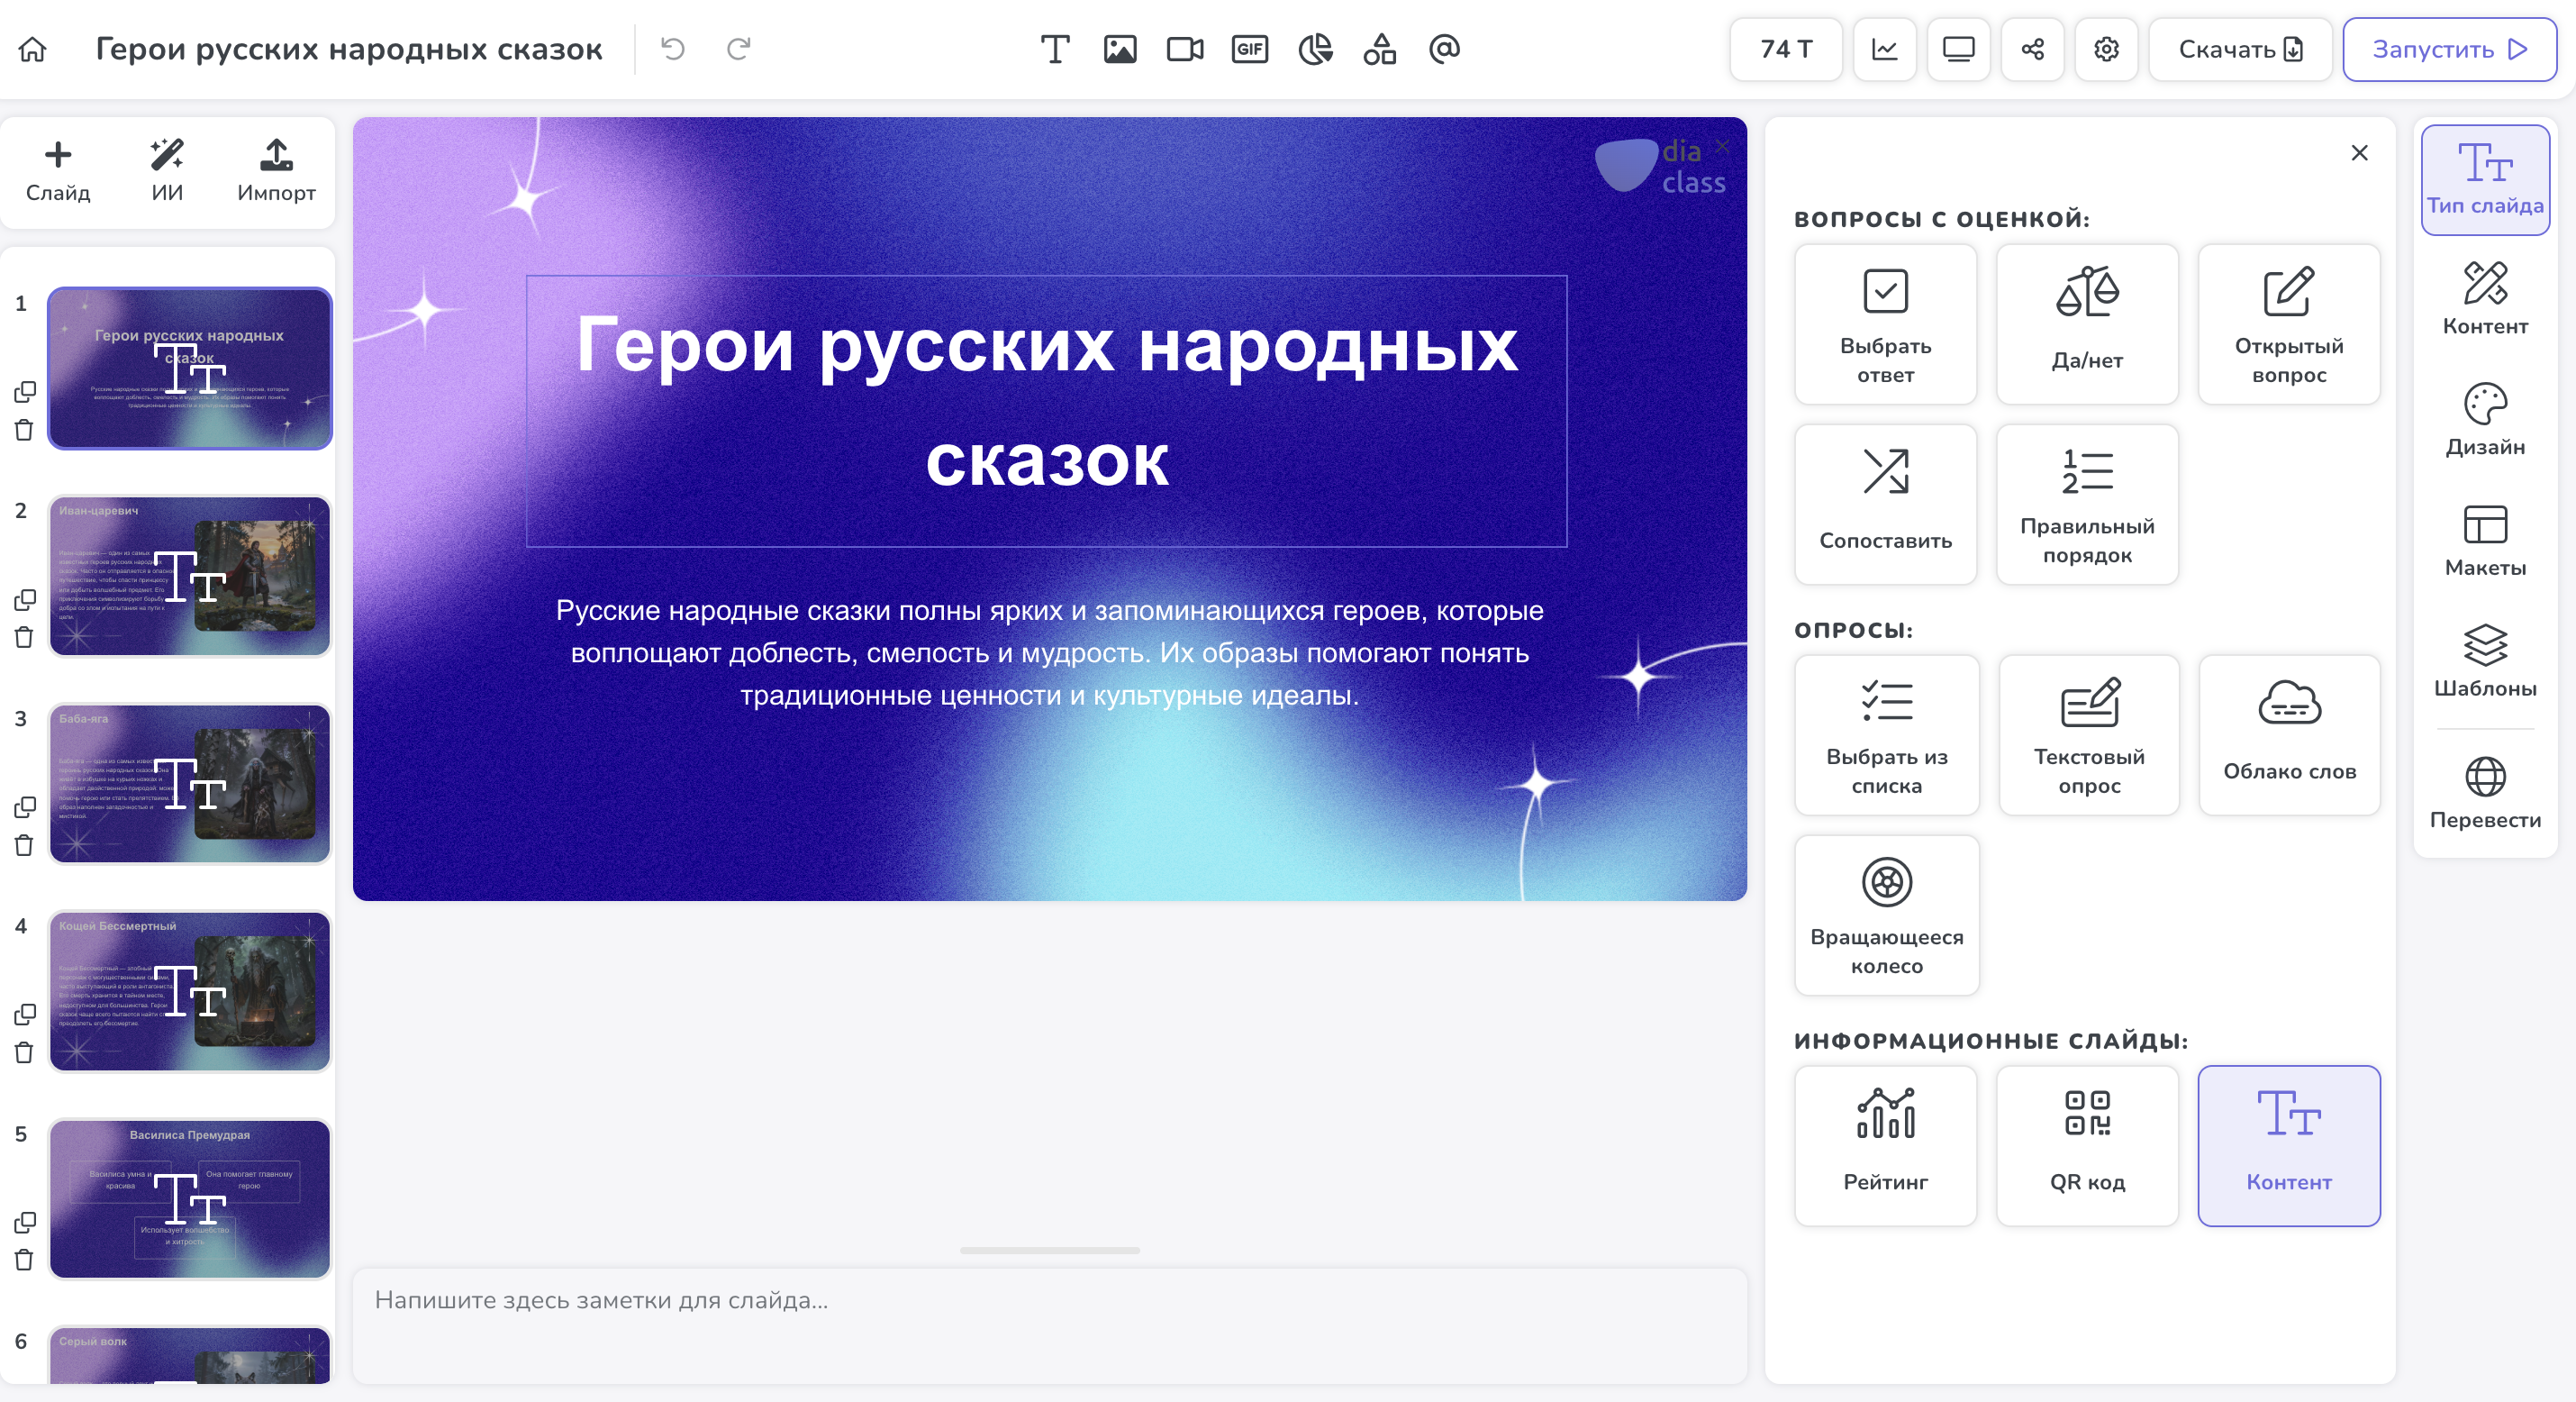This screenshot has width=2576, height=1402.
Task: Open presentation settings gear
Action: (2107, 49)
